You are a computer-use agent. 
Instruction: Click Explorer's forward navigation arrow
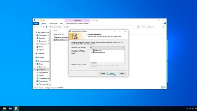[38, 27]
